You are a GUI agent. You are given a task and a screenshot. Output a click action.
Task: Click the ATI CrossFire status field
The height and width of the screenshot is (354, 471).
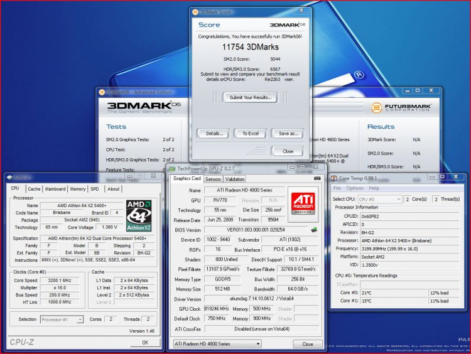click(262, 329)
